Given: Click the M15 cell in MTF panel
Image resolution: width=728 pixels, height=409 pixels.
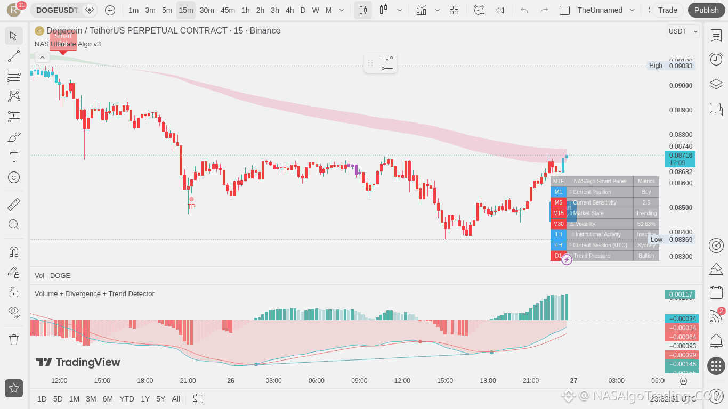Looking at the screenshot, I should pyautogui.click(x=559, y=213).
